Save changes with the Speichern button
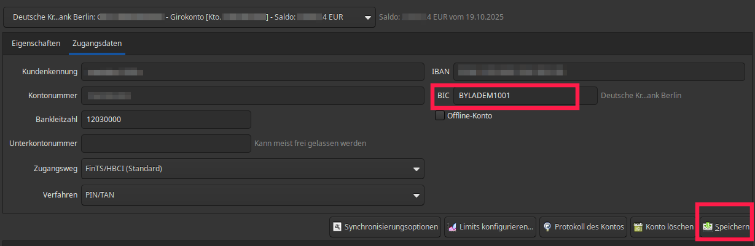The width and height of the screenshot is (755, 246). 726,227
